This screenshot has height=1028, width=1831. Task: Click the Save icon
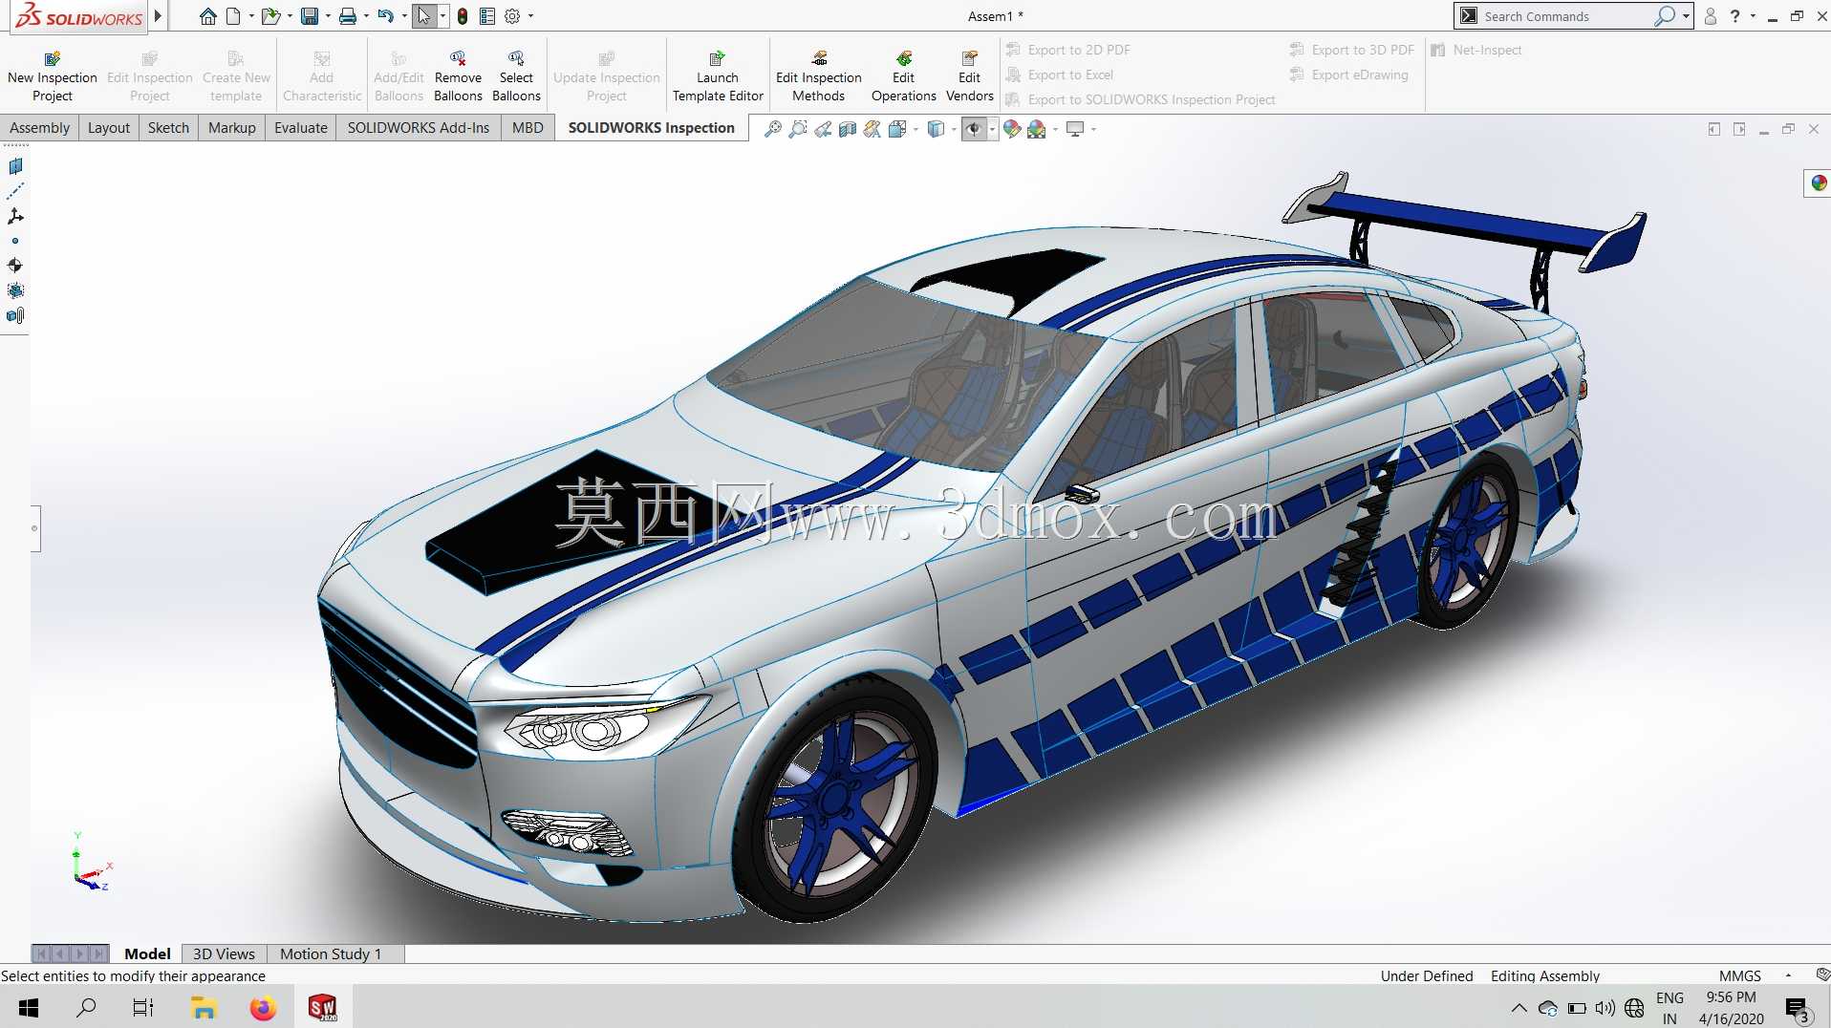pos(309,16)
